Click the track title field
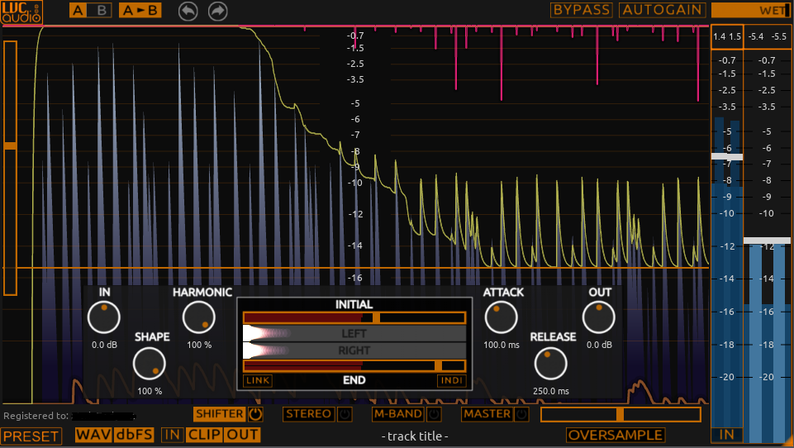794x448 pixels. (x=415, y=436)
